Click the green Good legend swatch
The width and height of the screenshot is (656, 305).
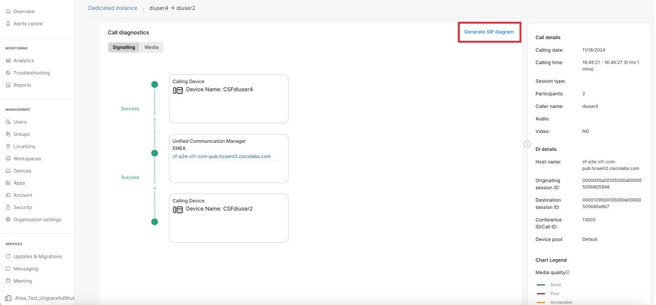[541, 285]
